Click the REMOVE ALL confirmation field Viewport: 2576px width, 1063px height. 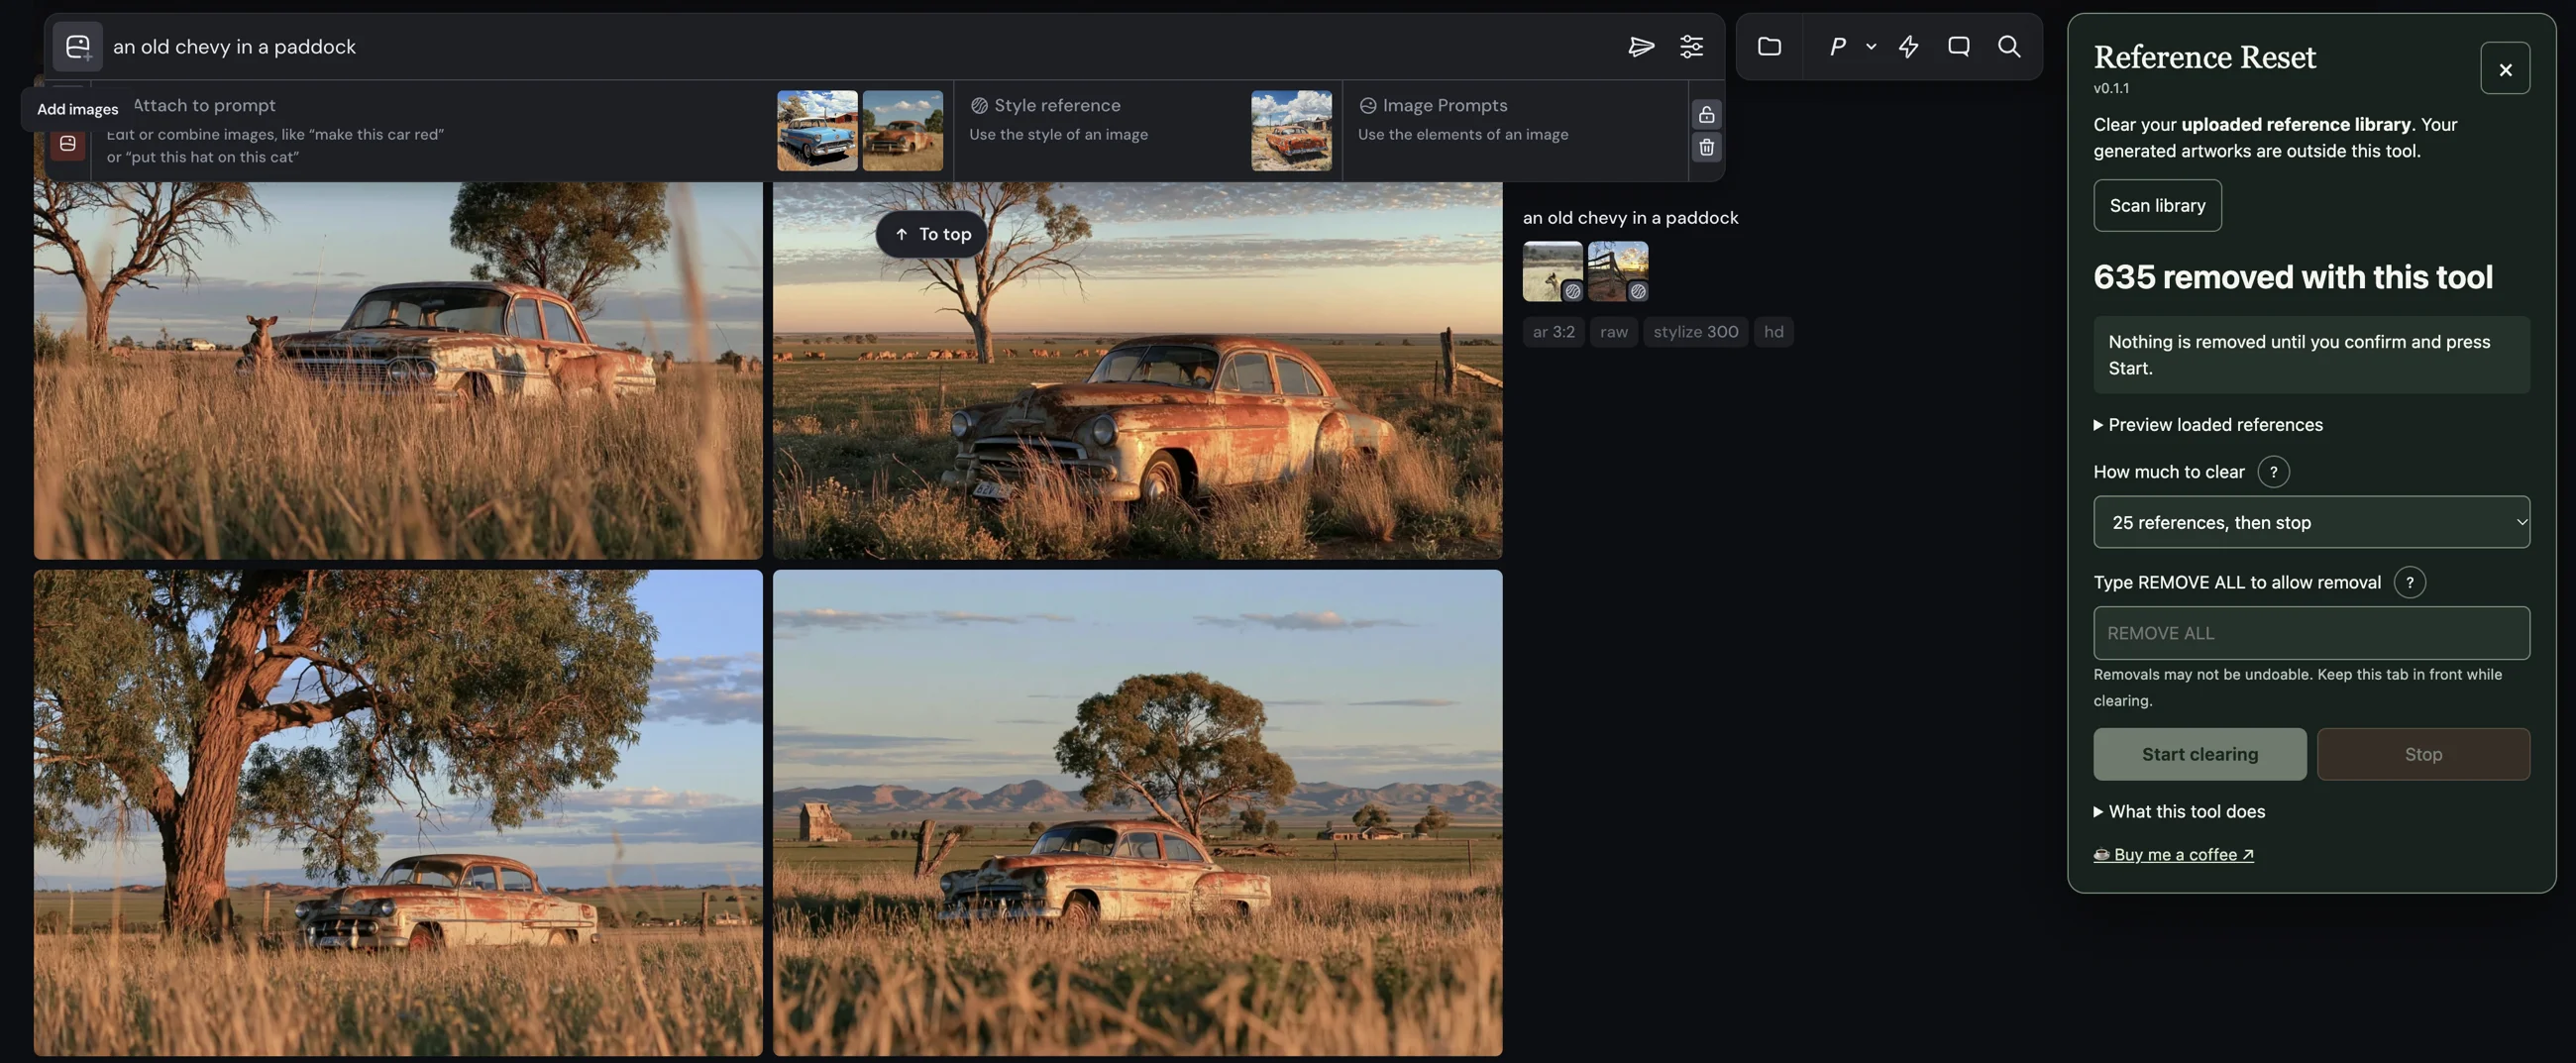[2311, 633]
